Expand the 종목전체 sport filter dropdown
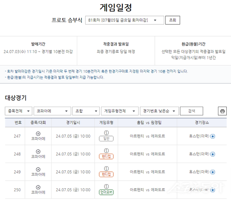This screenshot has width=231, height=201. (x=18, y=111)
